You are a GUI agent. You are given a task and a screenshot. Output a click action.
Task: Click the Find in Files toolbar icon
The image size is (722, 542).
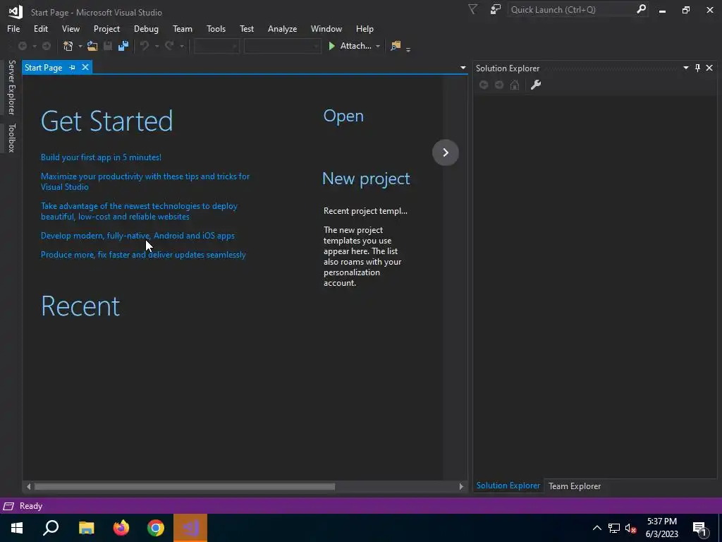coord(396,46)
